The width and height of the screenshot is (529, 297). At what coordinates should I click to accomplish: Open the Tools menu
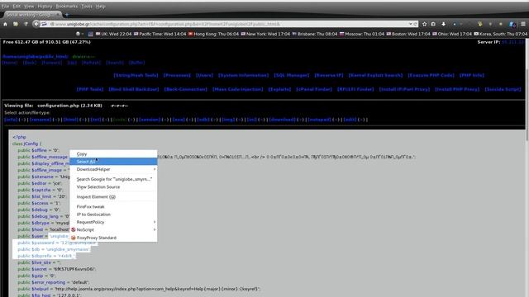pos(87,6)
